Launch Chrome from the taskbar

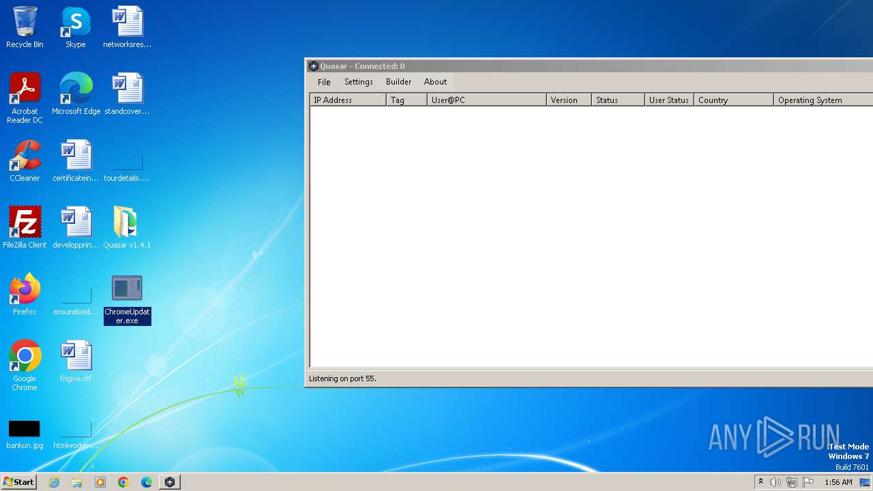(123, 482)
